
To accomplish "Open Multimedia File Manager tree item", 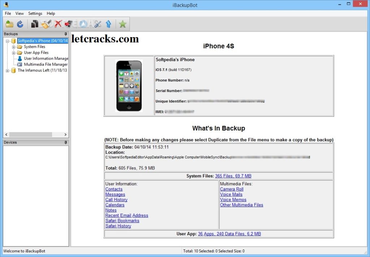I will coord(46,64).
